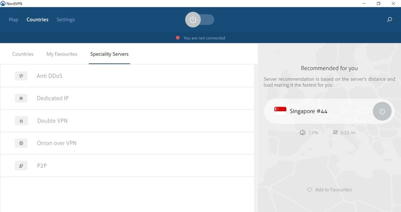Open the Map view
This screenshot has width=401, height=212.
coord(13,20)
